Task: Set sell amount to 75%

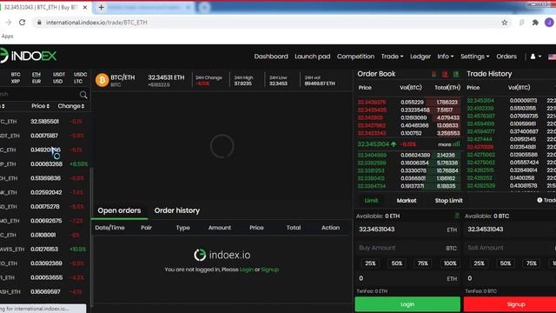Action: [x=531, y=263]
